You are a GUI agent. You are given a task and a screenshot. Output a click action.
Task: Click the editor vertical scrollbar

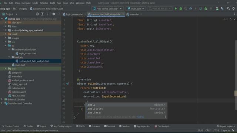click(x=236, y=75)
